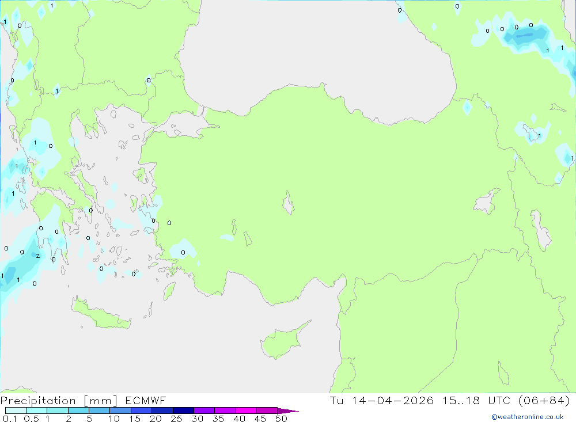The width and height of the screenshot is (576, 422).
Task: Click the '(06+84)' forecast offset text
Action: point(544,400)
